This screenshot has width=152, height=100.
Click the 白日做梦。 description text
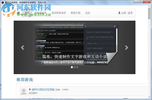pyautogui.click(x=33, y=93)
